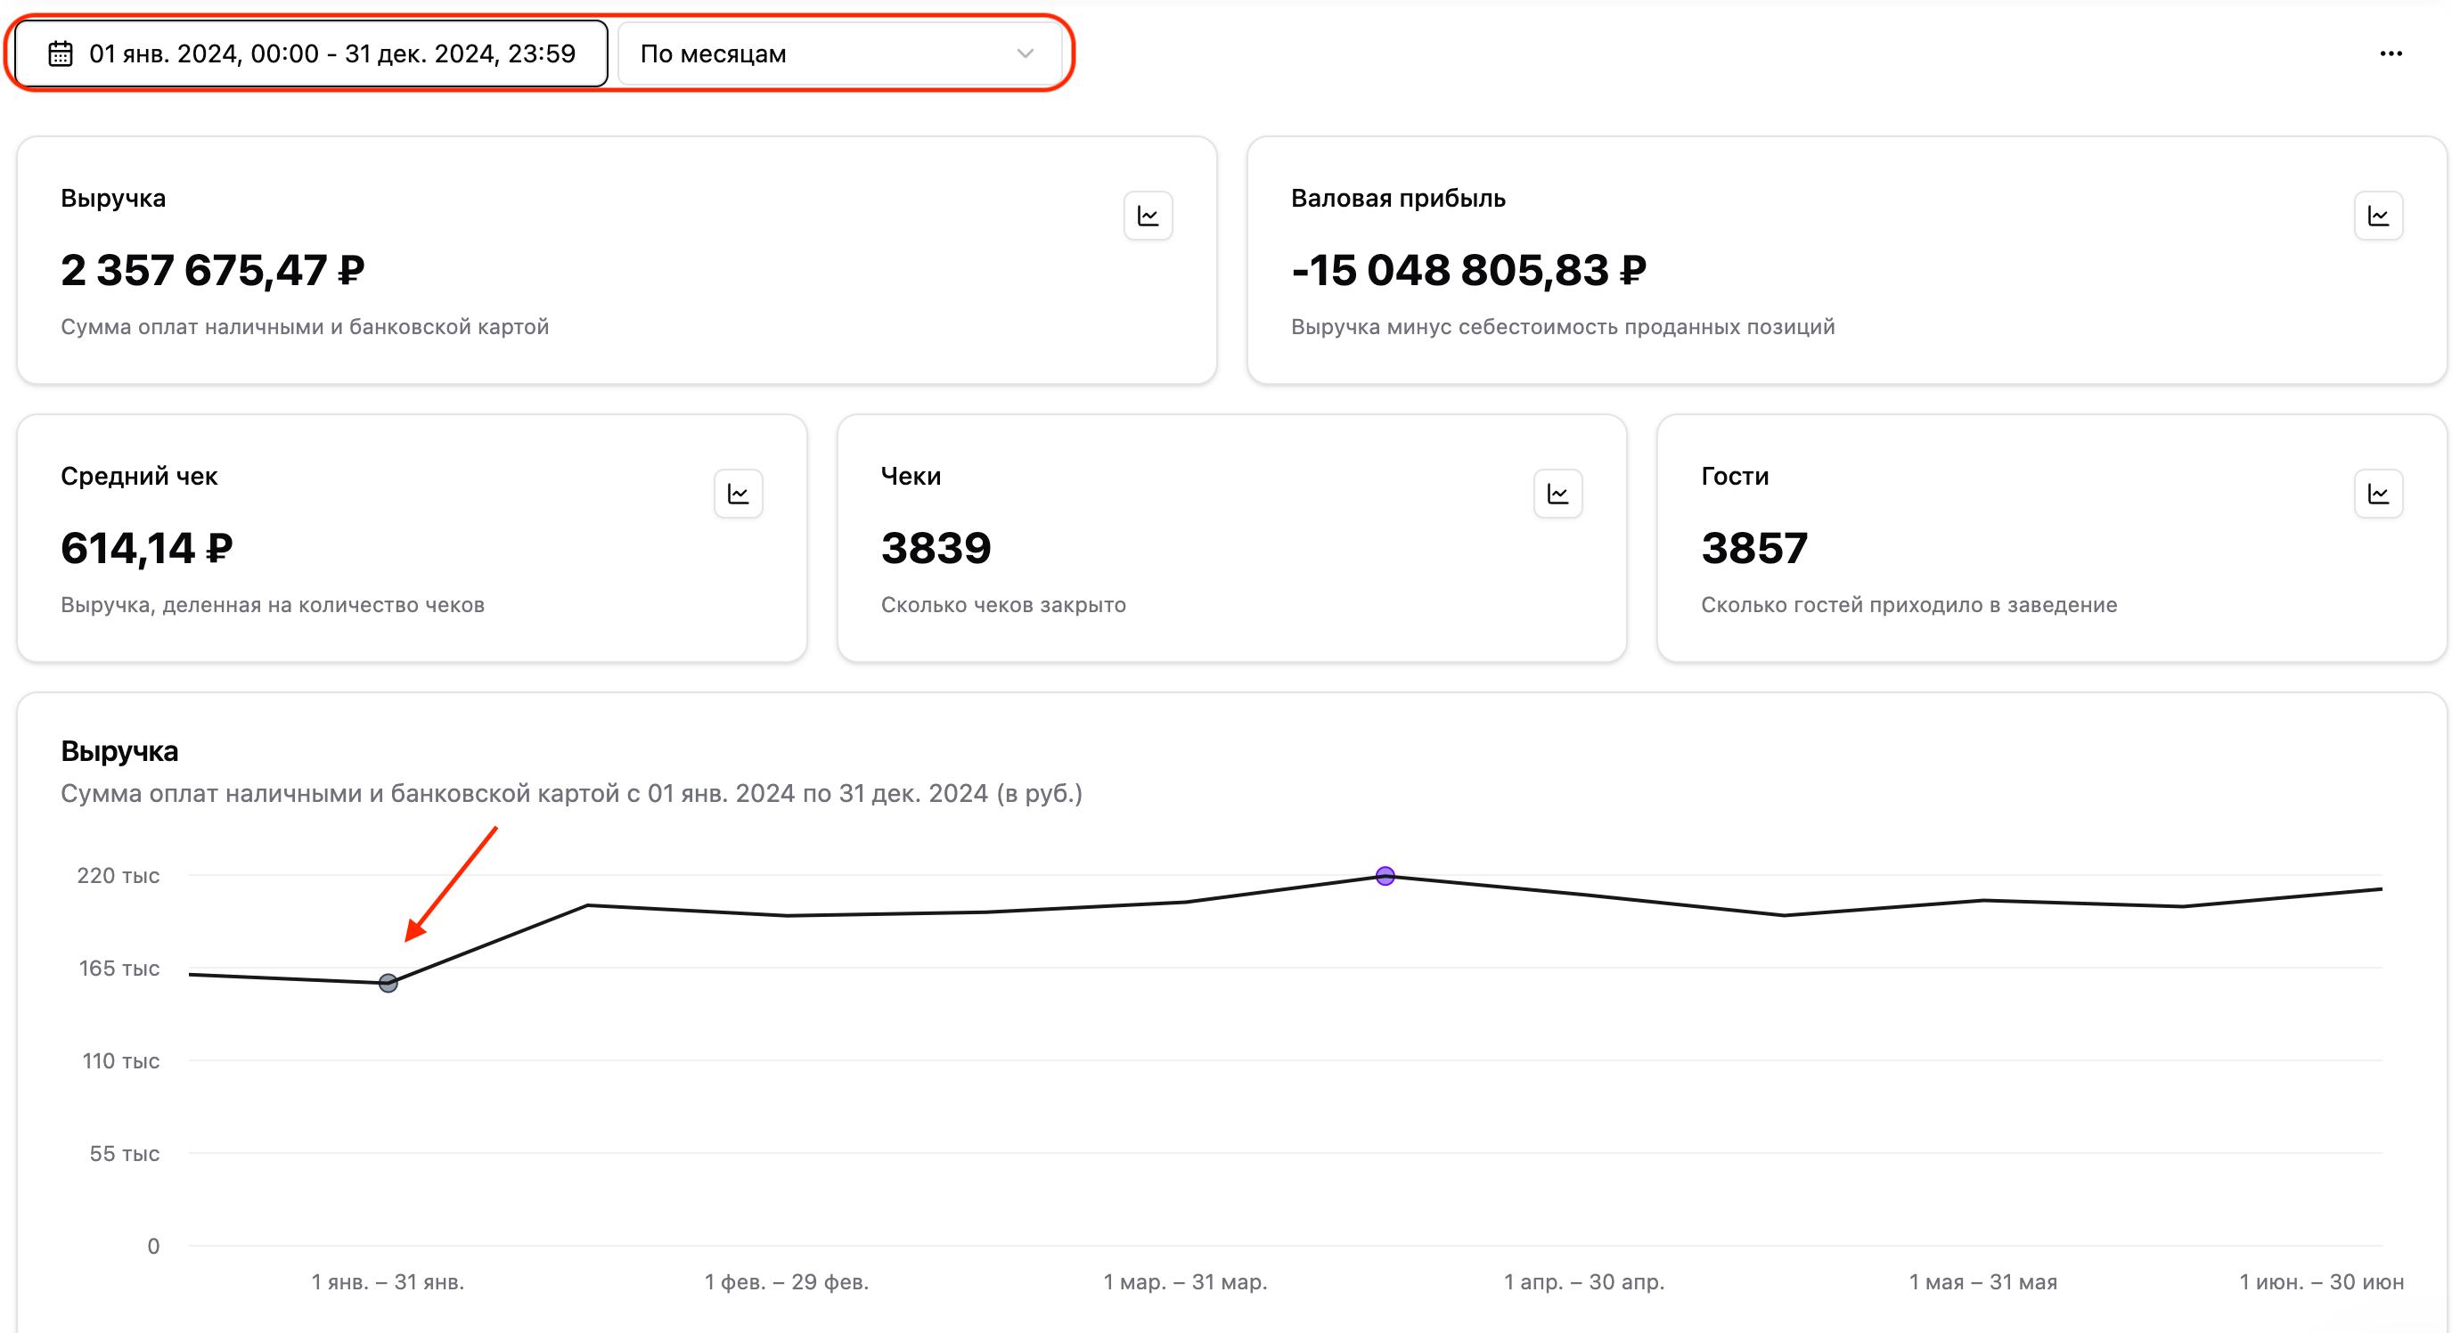The width and height of the screenshot is (2452, 1333).
Task: Click the dropdown chevron arrow
Action: click(x=1026, y=53)
